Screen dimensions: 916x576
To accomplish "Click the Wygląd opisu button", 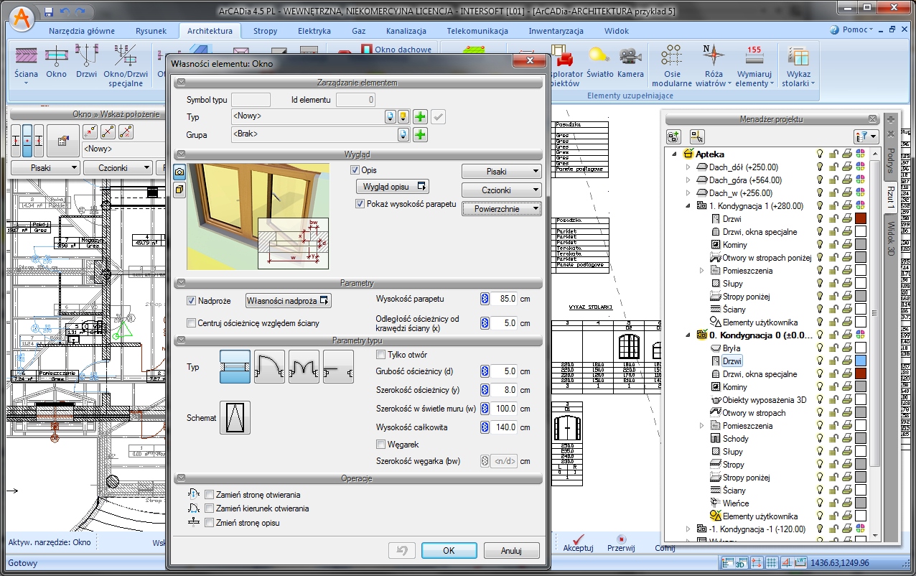I will point(392,187).
